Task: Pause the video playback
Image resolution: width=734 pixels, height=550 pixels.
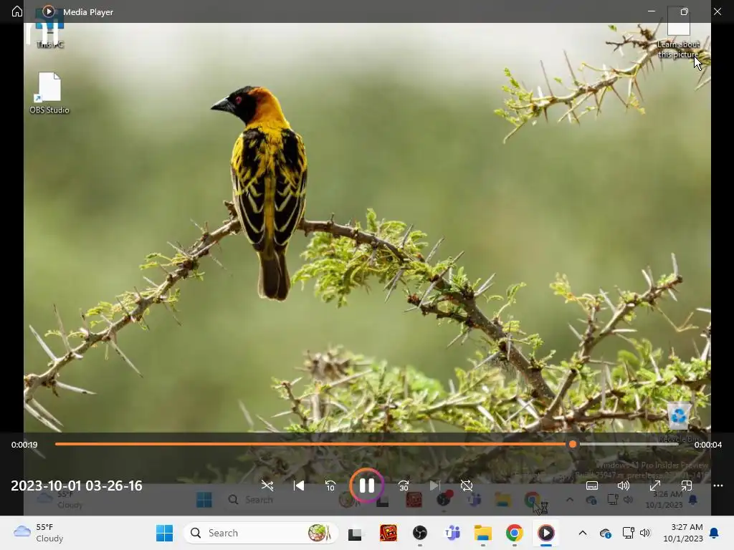Action: tap(366, 486)
